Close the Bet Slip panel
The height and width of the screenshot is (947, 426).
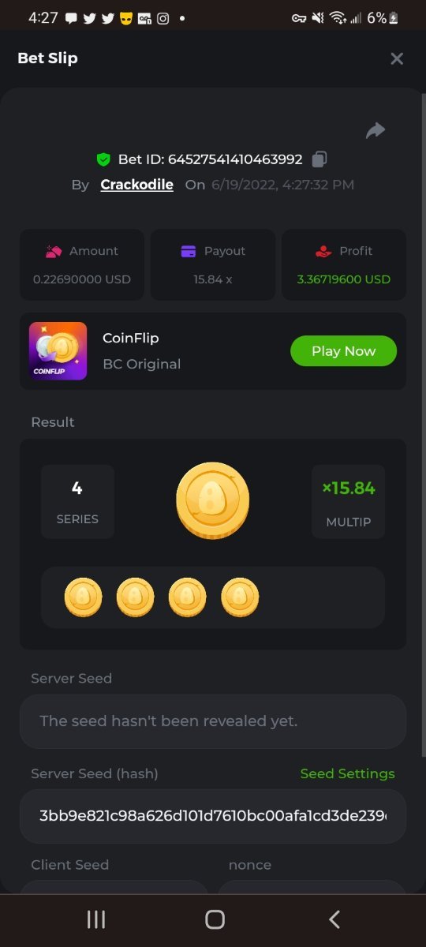(x=397, y=58)
